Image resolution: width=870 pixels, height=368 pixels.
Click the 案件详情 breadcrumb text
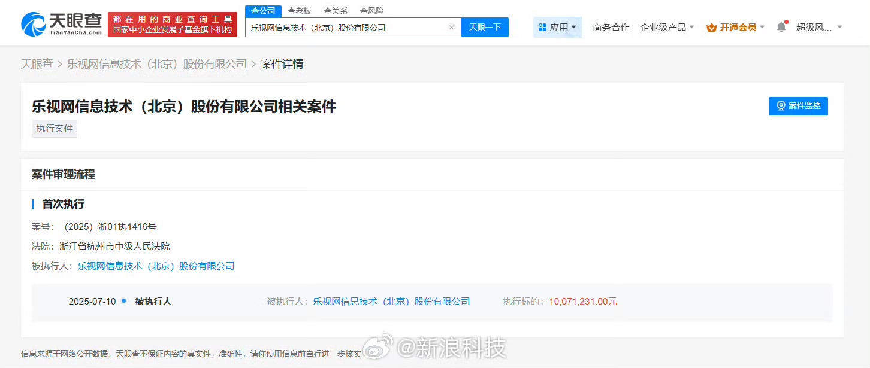[x=282, y=64]
